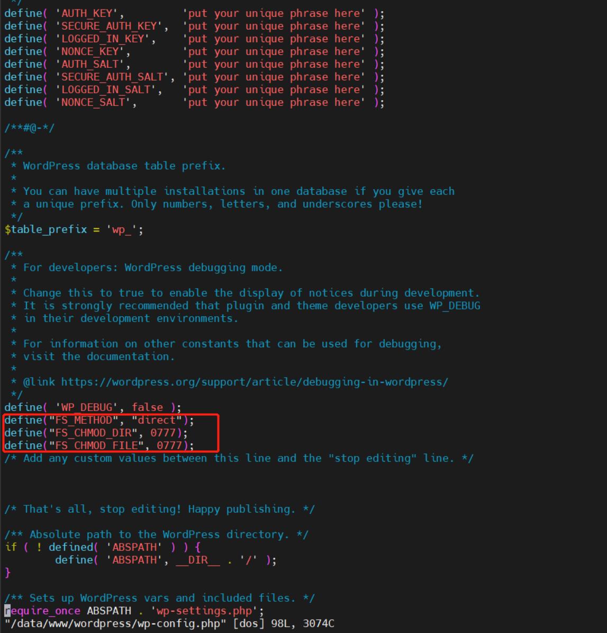607x633 pixels.
Task: Click the /**#@-*/ comment line
Action: pyautogui.click(x=29, y=128)
